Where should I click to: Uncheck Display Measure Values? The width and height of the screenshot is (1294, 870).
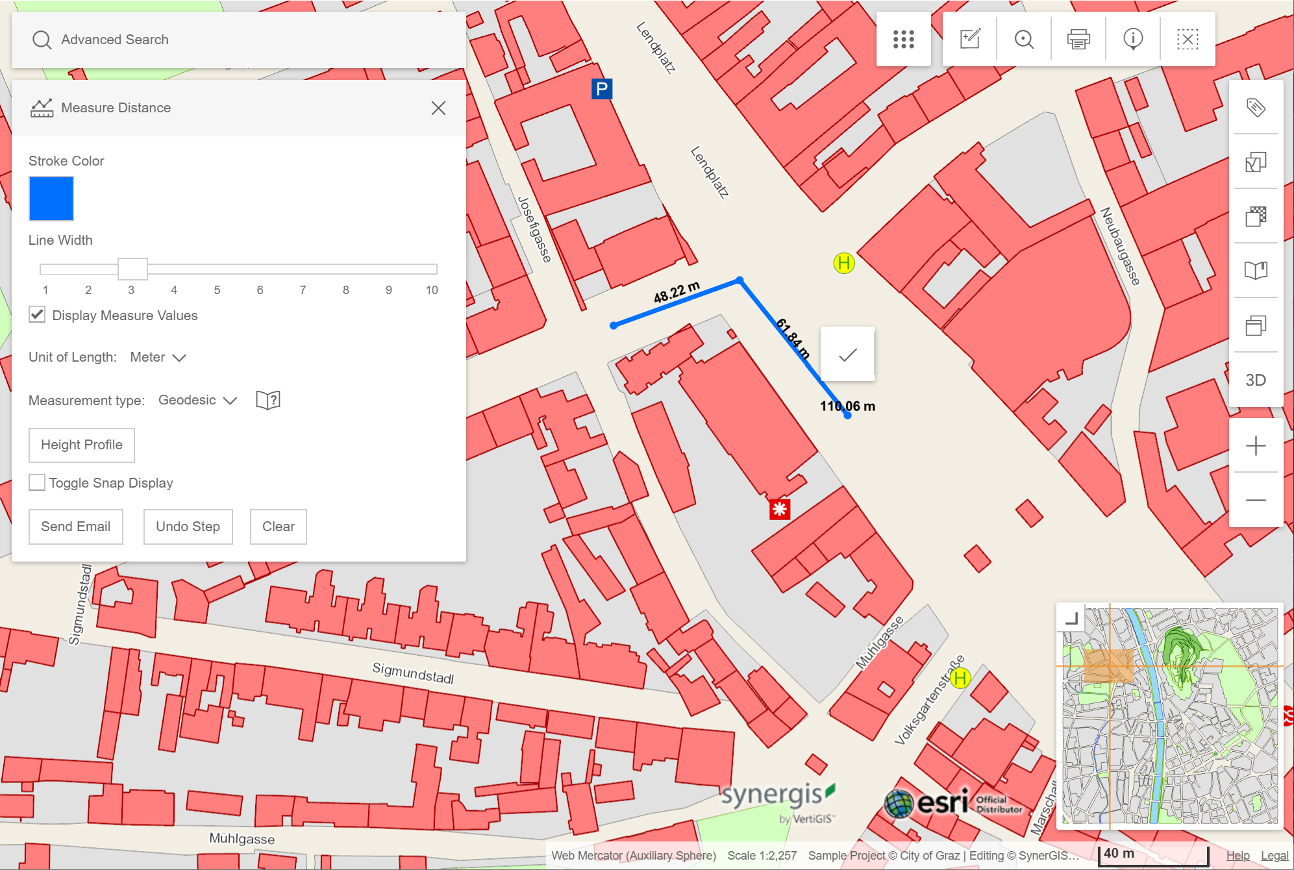[x=38, y=315]
